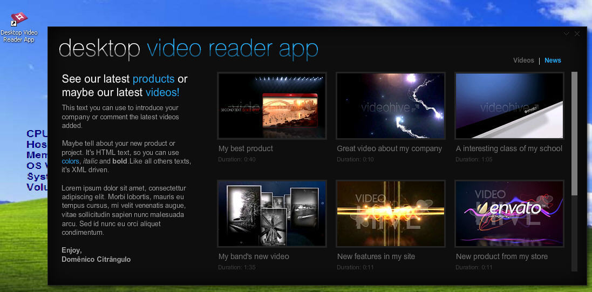Close the desktop video reader app window
Screen dimensions: 592x292
(577, 33)
